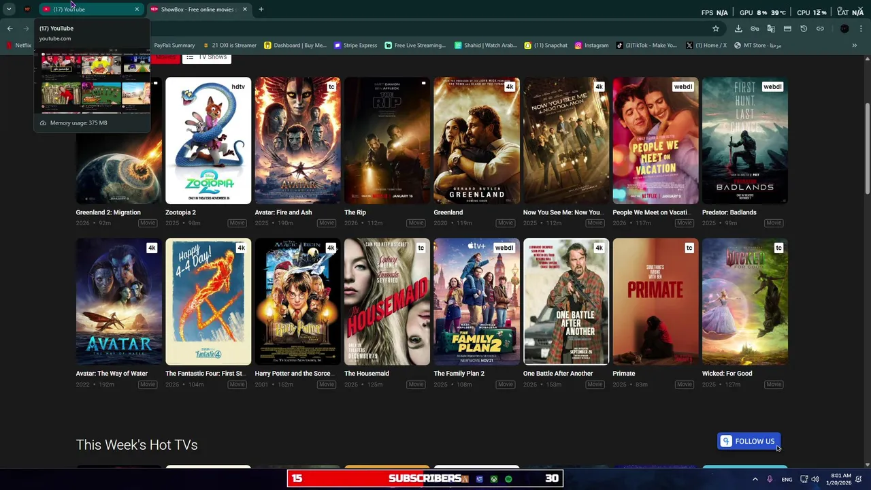The width and height of the screenshot is (871, 490).
Task: Open the MT Store bookmark
Action: coord(758,46)
